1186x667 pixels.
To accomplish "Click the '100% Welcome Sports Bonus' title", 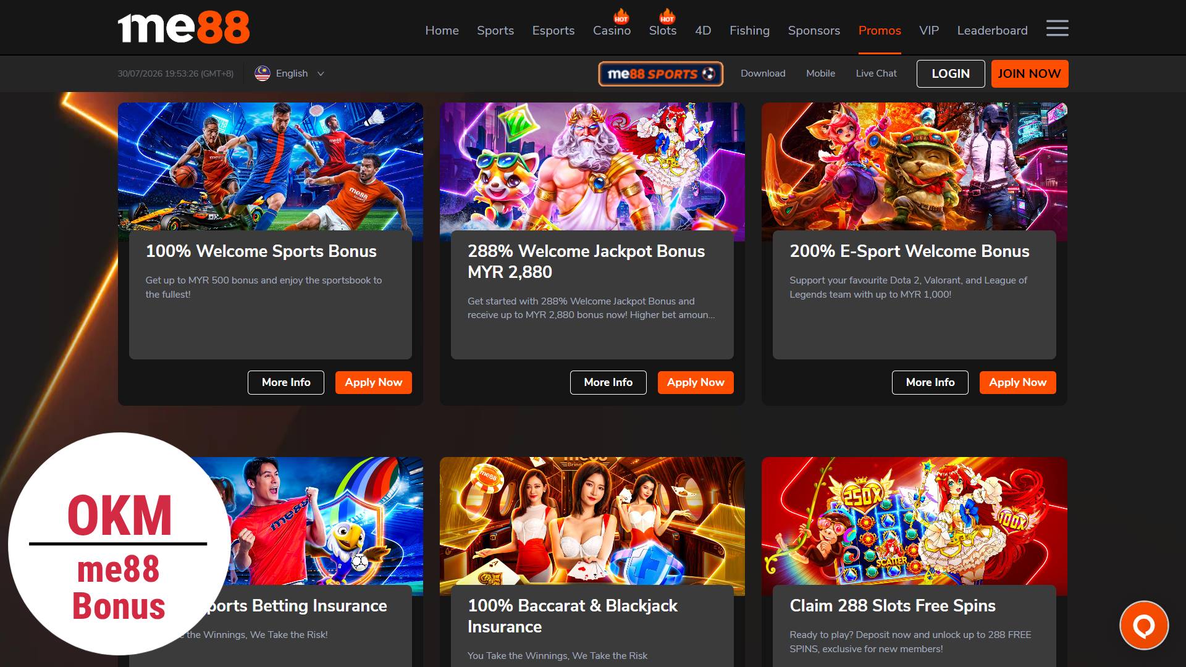I will click(x=261, y=251).
